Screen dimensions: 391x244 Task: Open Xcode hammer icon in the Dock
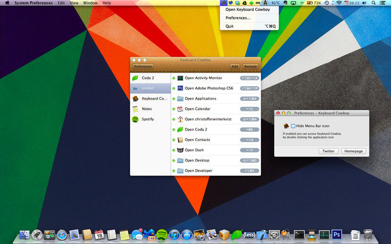261,235
